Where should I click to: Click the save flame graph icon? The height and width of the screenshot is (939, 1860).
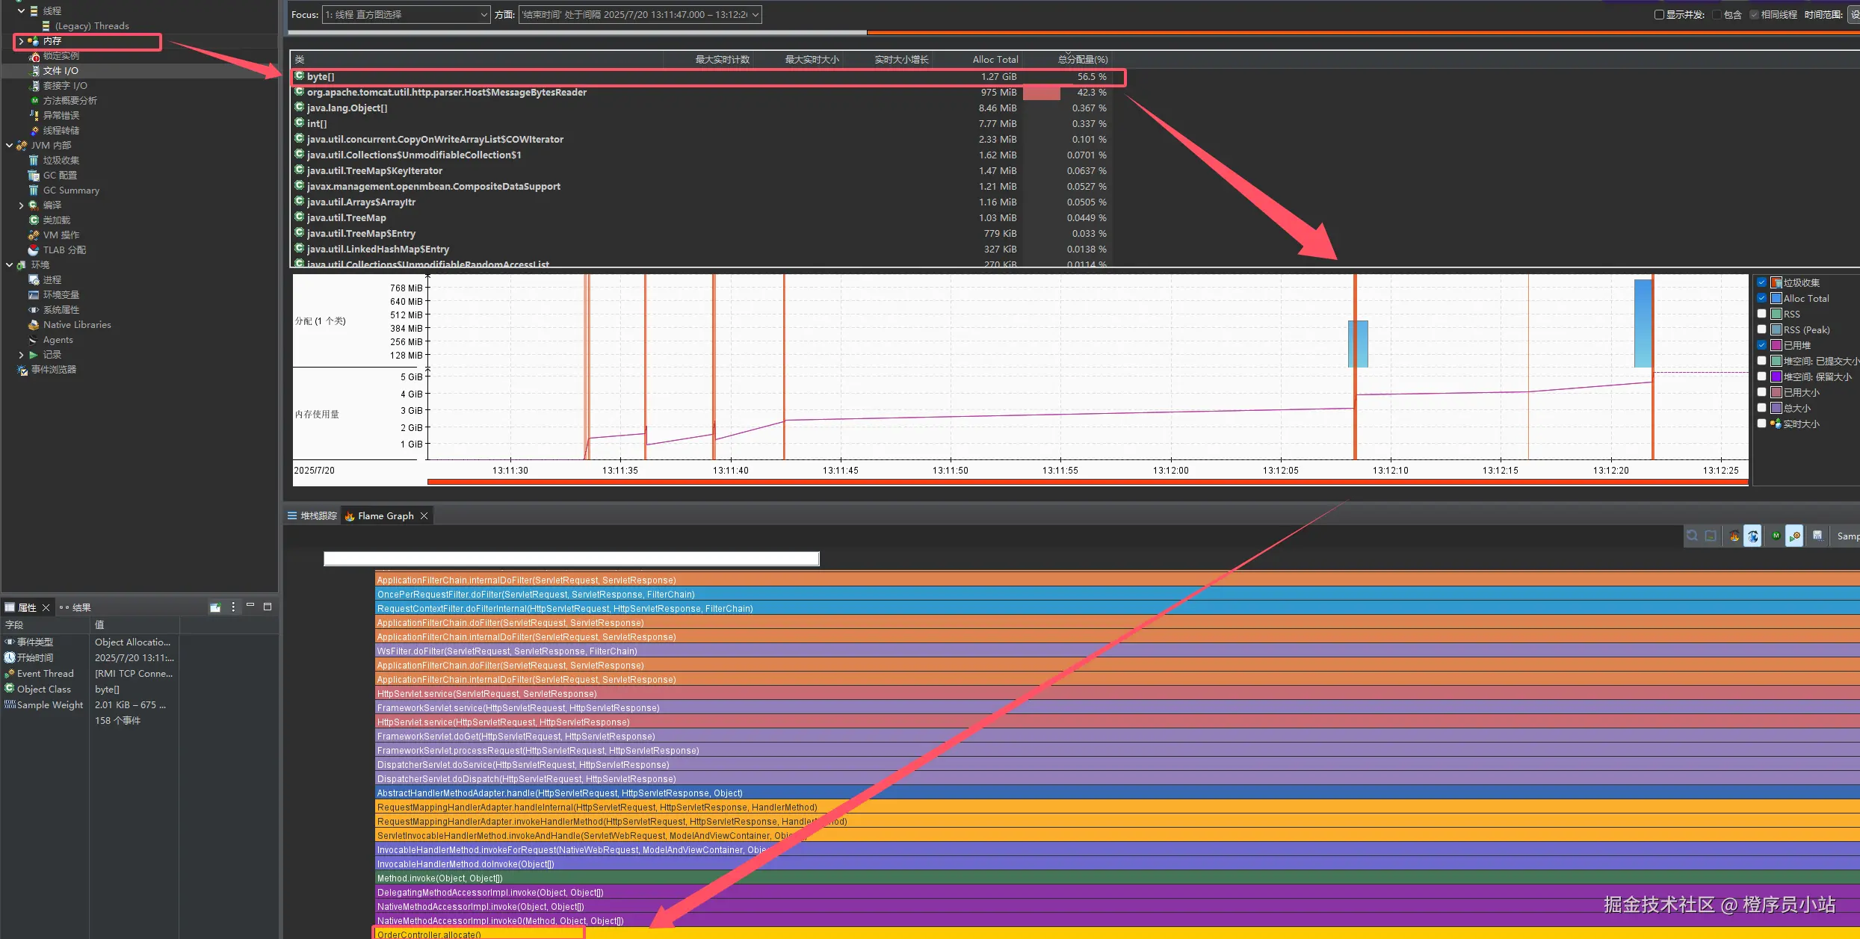click(x=1817, y=536)
